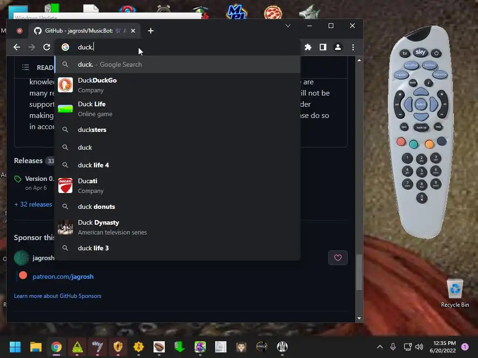
Task: Click the 'tv' button on the Sky remote
Action: click(x=405, y=53)
